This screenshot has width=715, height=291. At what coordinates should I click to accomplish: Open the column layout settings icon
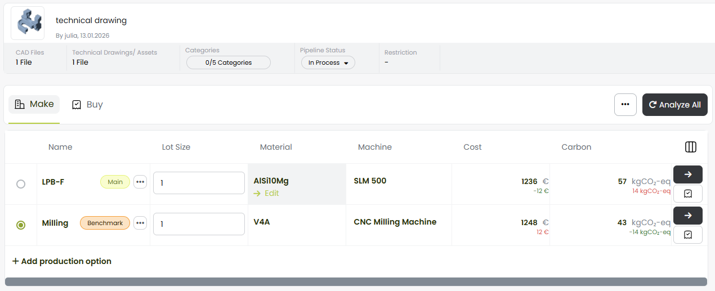[691, 147]
